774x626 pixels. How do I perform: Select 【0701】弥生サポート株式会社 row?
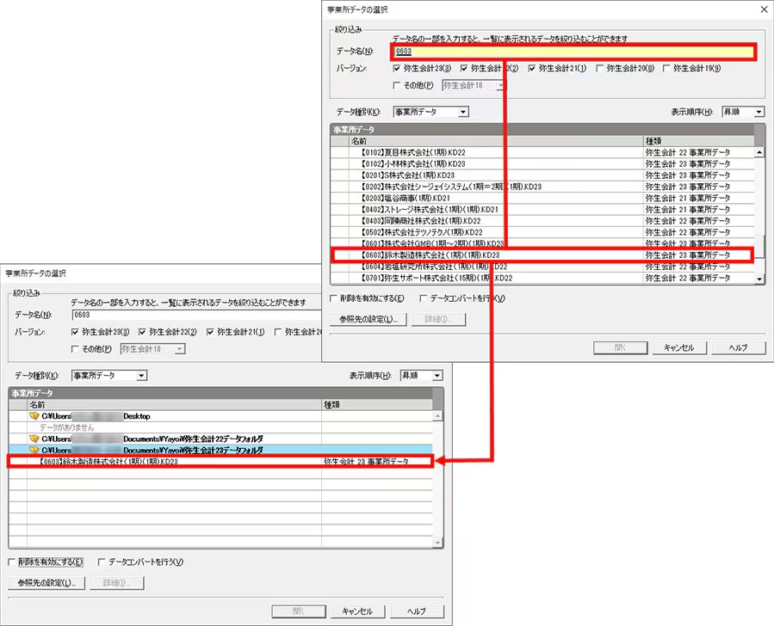pos(542,278)
